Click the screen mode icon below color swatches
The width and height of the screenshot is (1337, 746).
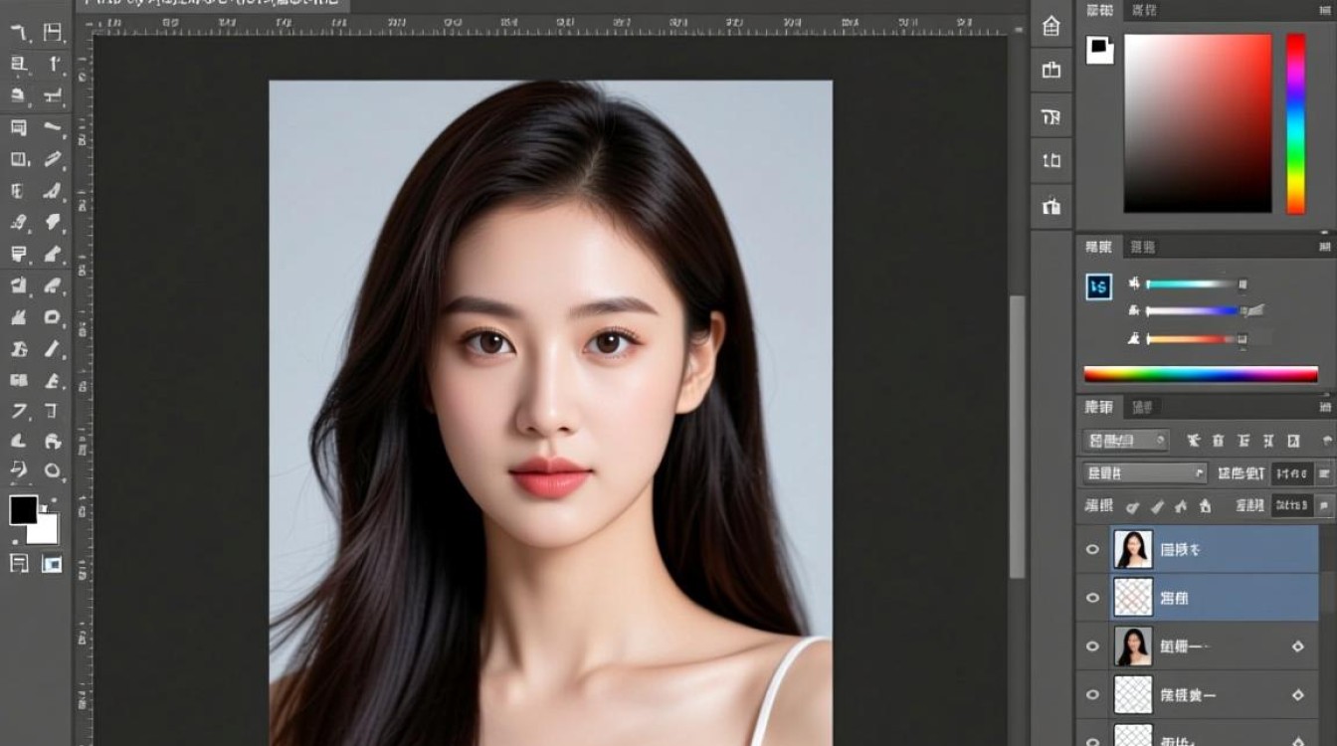pyautogui.click(x=52, y=564)
